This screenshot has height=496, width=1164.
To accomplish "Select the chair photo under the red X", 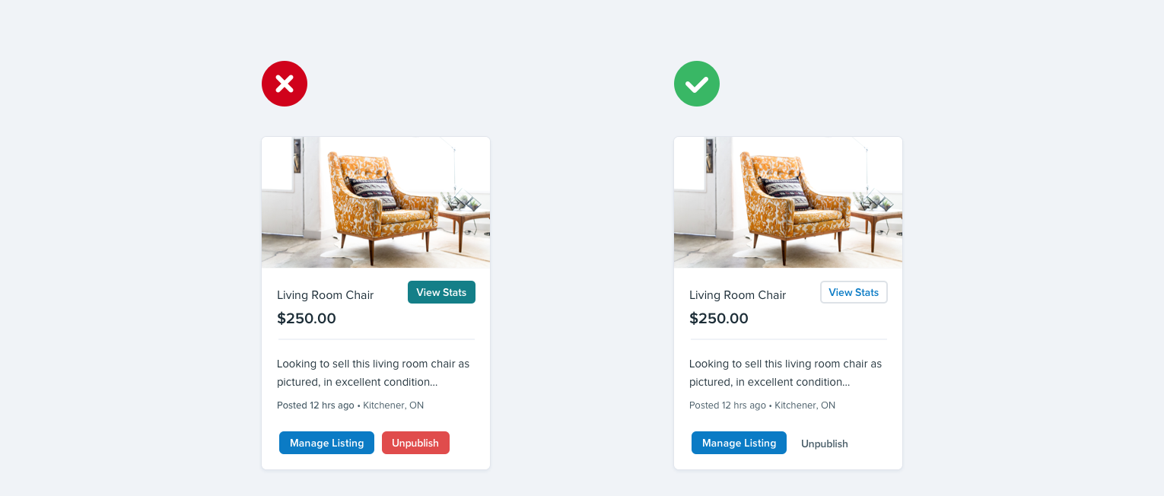I will tap(376, 202).
